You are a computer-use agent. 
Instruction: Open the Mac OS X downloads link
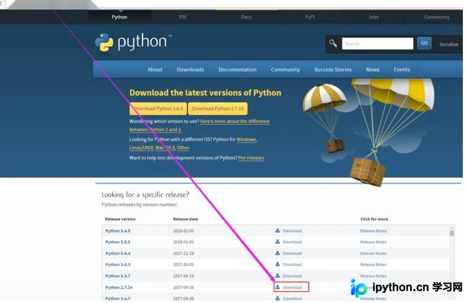pos(165,147)
